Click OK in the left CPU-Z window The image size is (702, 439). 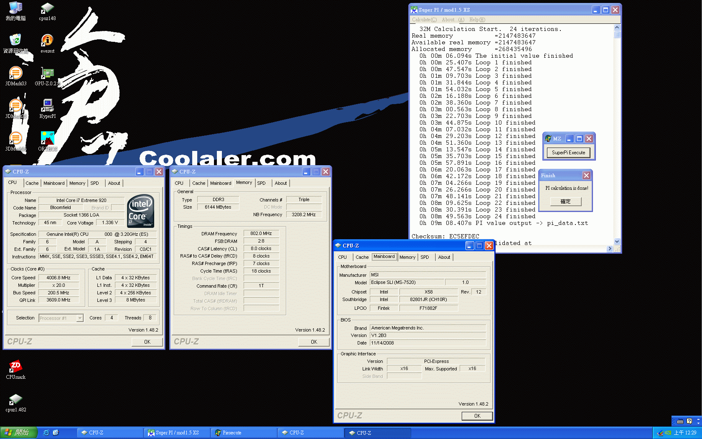point(147,342)
